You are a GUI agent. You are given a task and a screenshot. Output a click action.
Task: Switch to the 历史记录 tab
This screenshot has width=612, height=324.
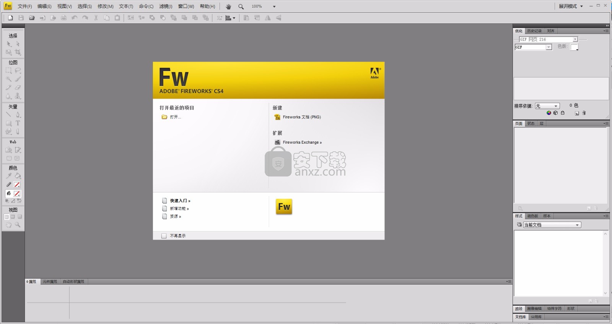point(534,31)
